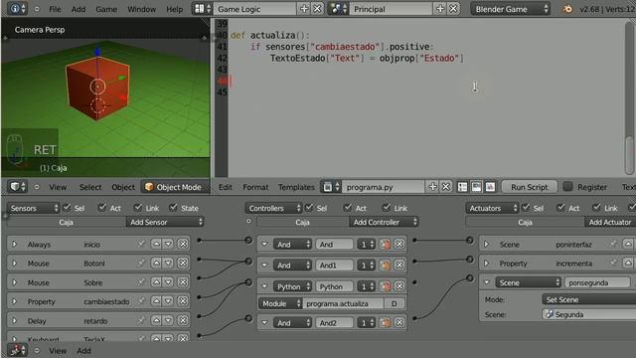Remove the Delay retardo sensor
Viewport: 636px width, 358px height.
coord(183,320)
